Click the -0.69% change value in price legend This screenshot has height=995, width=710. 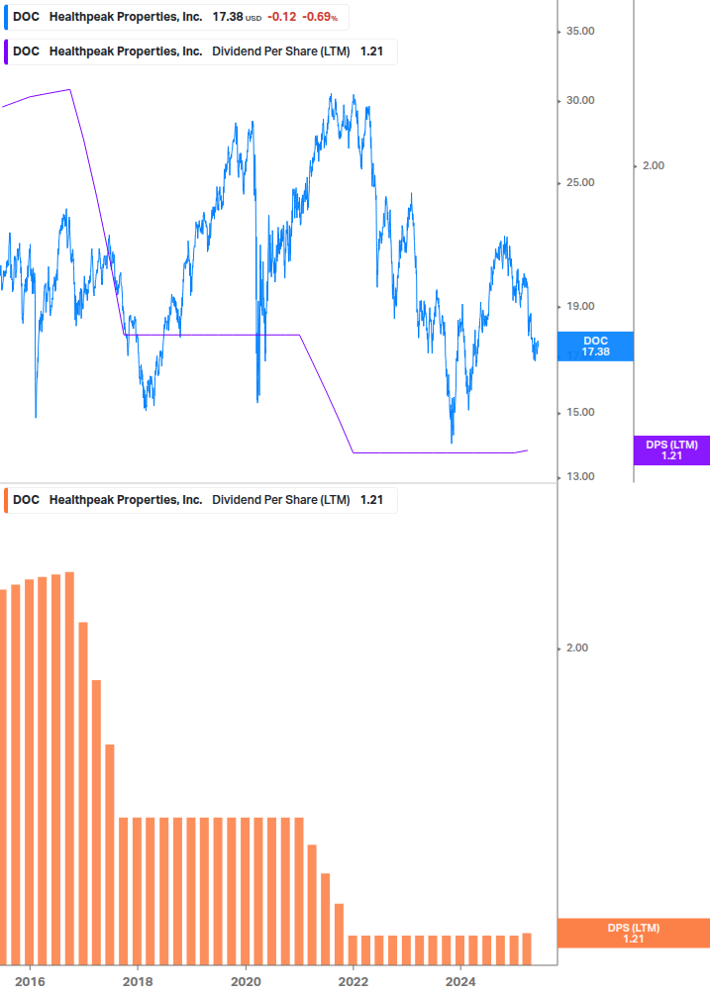coord(320,17)
